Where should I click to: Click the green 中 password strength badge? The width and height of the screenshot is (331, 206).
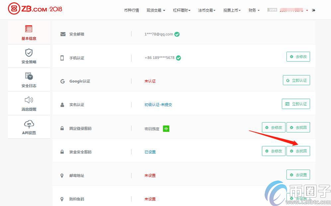pyautogui.click(x=166, y=129)
